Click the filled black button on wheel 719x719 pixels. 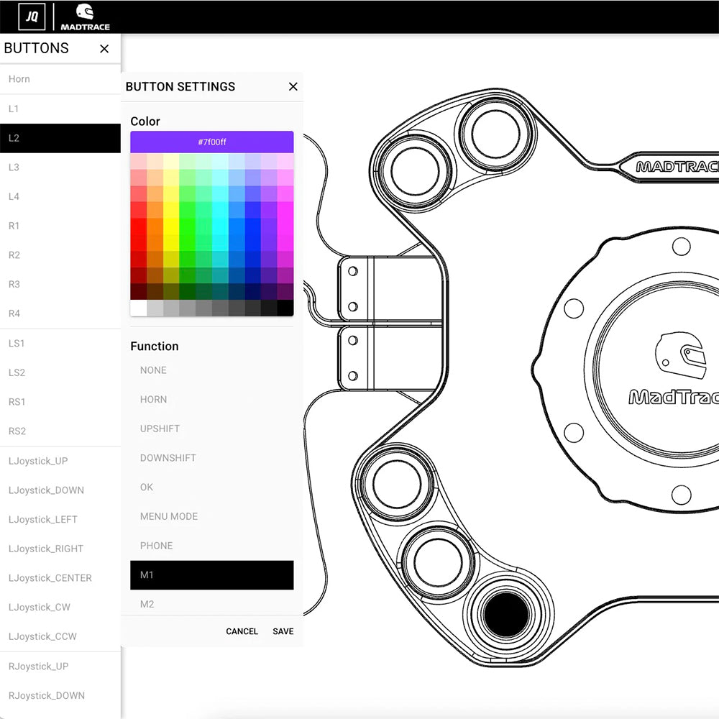(505, 614)
